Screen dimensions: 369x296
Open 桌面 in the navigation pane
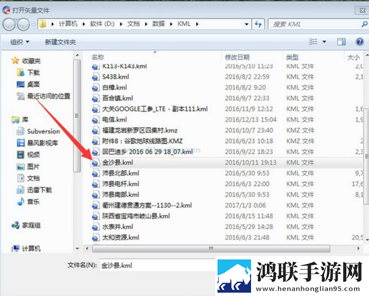pos(28,84)
